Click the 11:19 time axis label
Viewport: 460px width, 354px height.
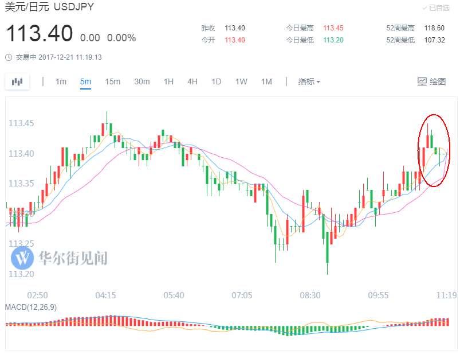pyautogui.click(x=446, y=295)
